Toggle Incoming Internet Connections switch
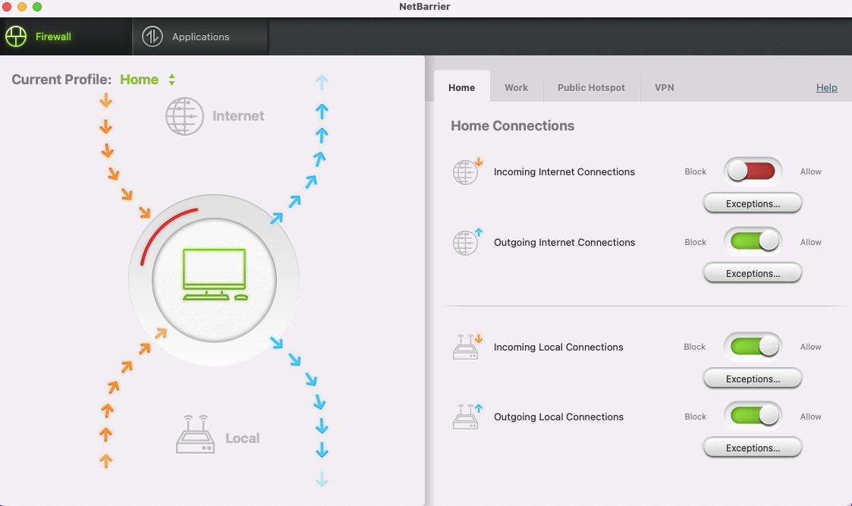 pos(753,171)
